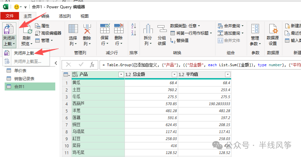Click the Close & Load (关闭并上载) ribbon icon
This screenshot has height=157, width=301.
coord(9,29)
